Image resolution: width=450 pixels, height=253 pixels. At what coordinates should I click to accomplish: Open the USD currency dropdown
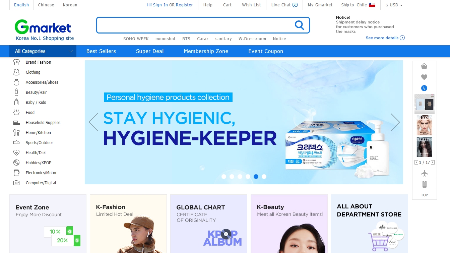(394, 5)
